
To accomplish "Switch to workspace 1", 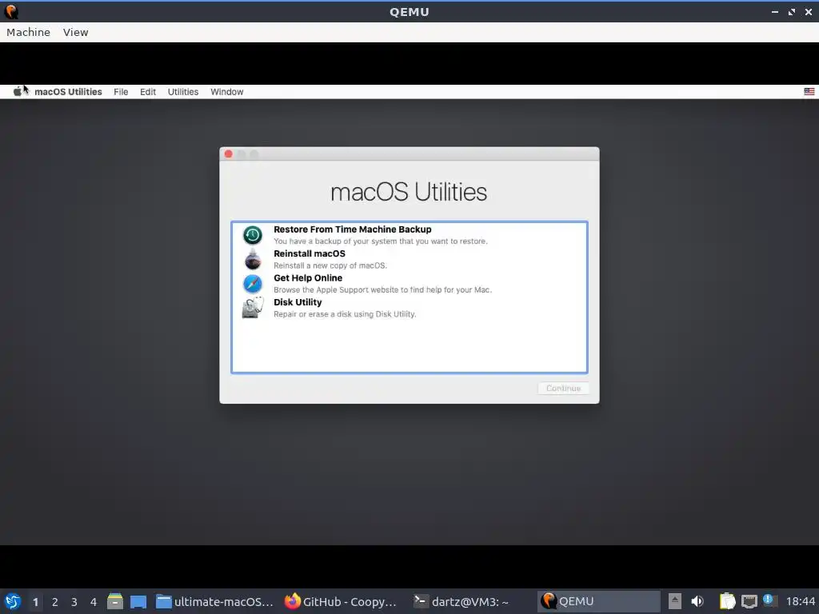I will pos(35,601).
